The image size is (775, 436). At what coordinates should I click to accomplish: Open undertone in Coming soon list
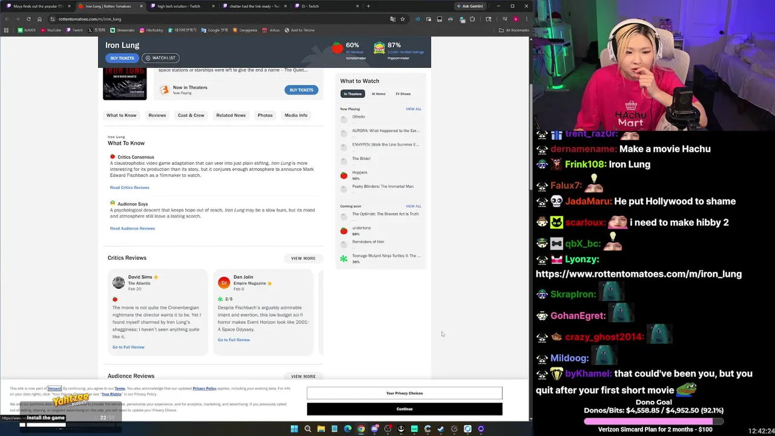point(361,228)
